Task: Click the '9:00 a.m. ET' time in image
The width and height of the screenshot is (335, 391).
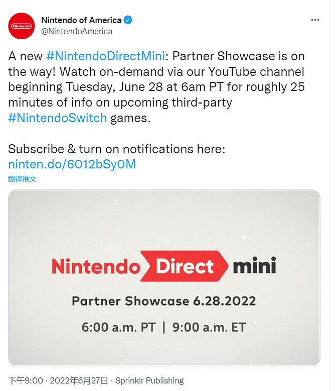Action: [209, 327]
